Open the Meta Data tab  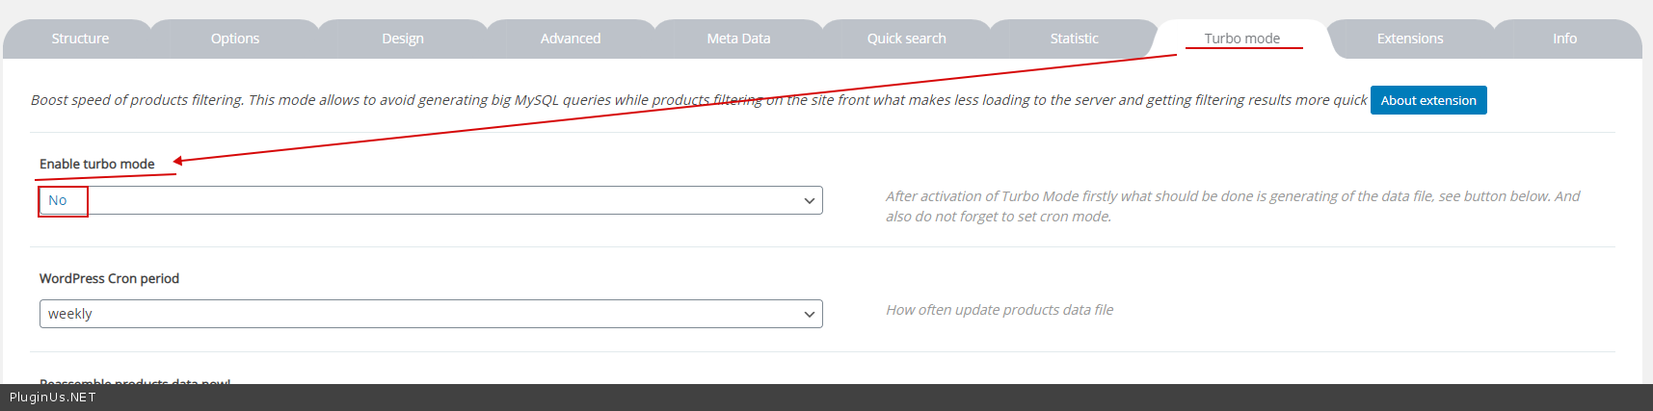click(x=738, y=39)
